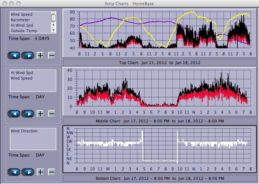Click the scrollbar thumb in the top list
Screen dimensions: 259x184
point(54,17)
